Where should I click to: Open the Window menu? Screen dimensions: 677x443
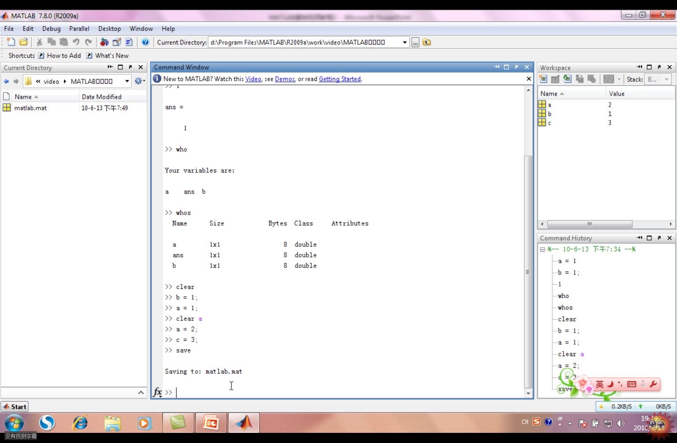tap(141, 29)
